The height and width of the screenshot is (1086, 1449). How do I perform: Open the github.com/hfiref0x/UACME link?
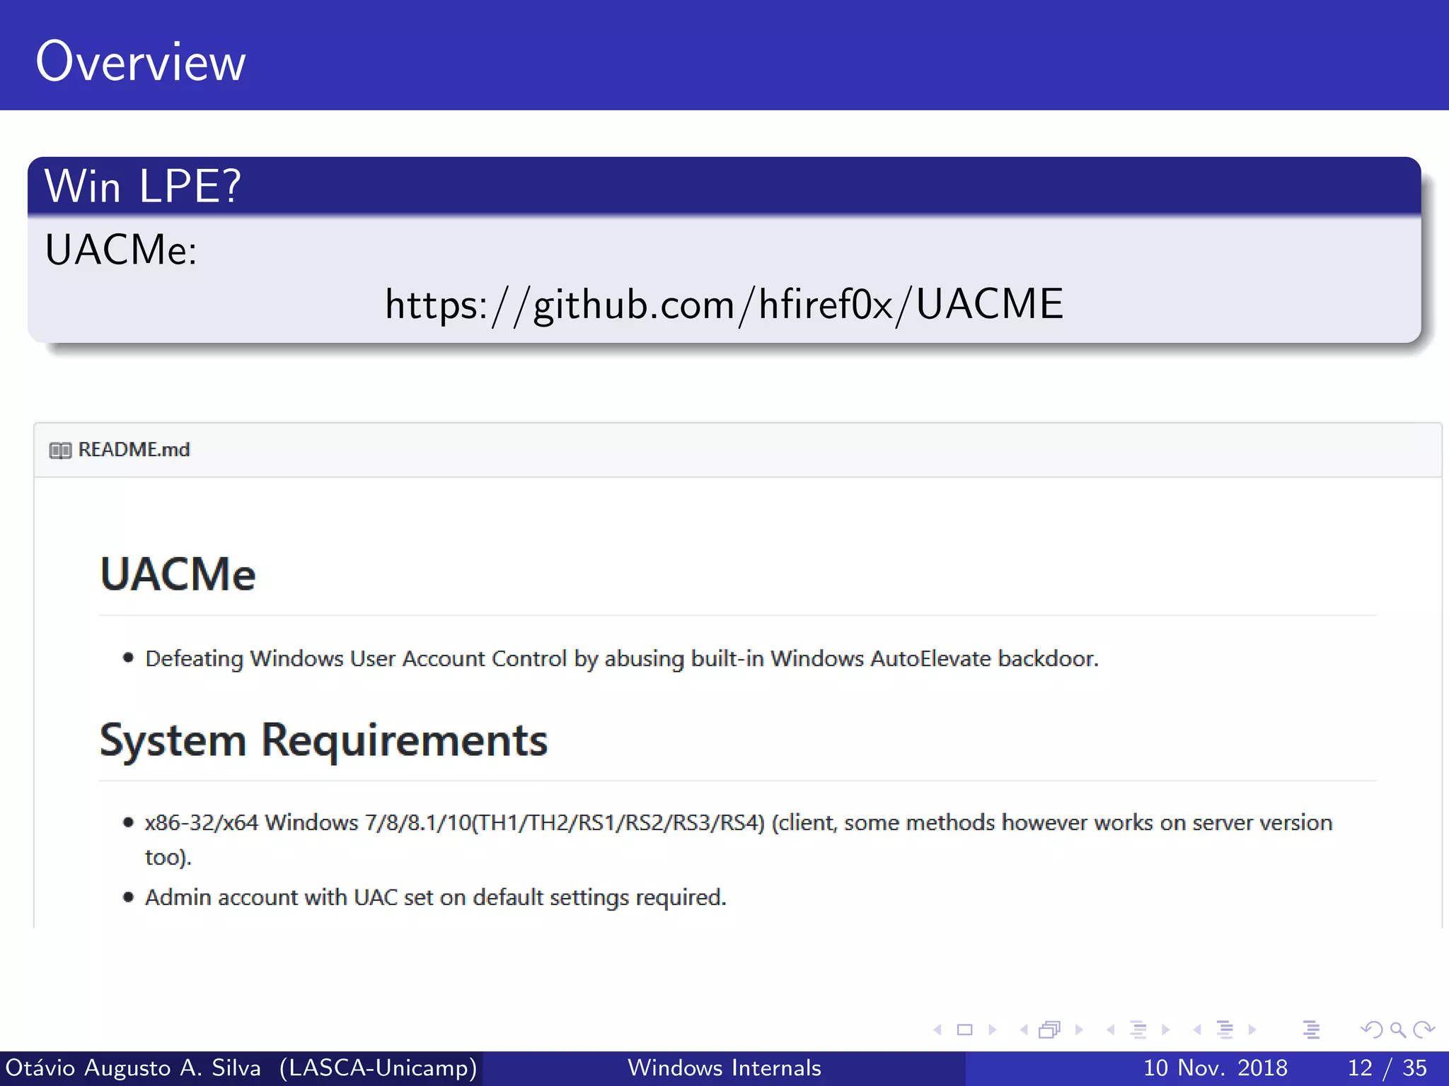pyautogui.click(x=724, y=305)
